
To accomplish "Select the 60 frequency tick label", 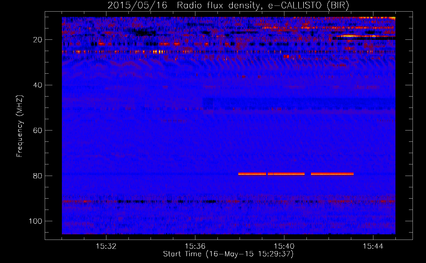I will tap(38, 130).
